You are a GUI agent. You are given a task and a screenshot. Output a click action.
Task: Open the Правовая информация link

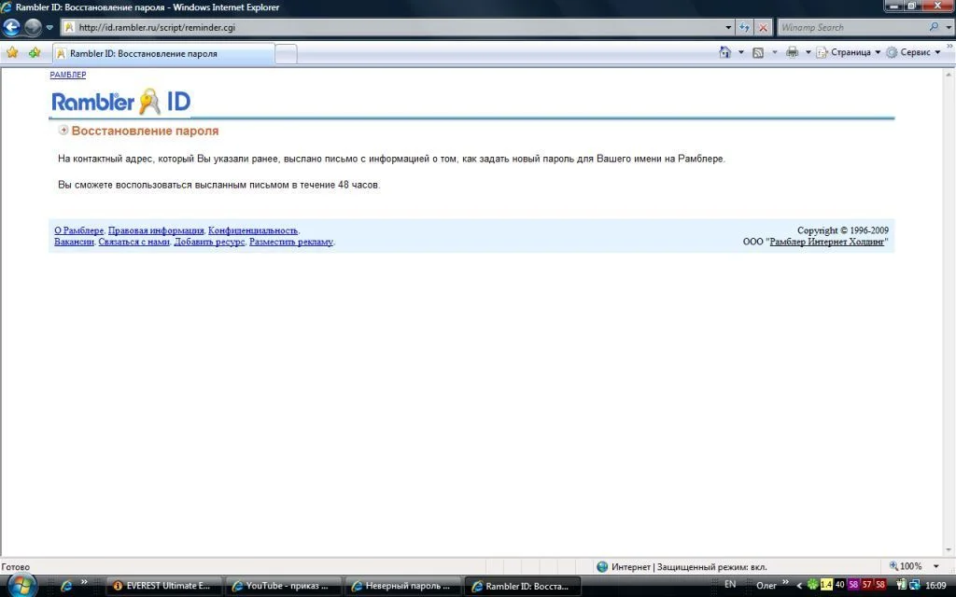click(x=156, y=230)
